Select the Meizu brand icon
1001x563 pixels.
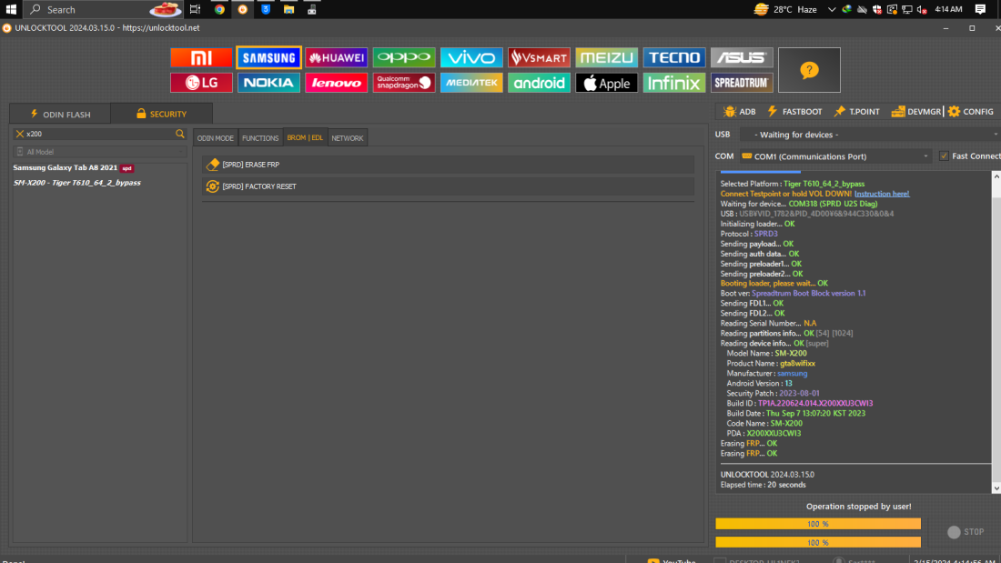click(x=606, y=57)
